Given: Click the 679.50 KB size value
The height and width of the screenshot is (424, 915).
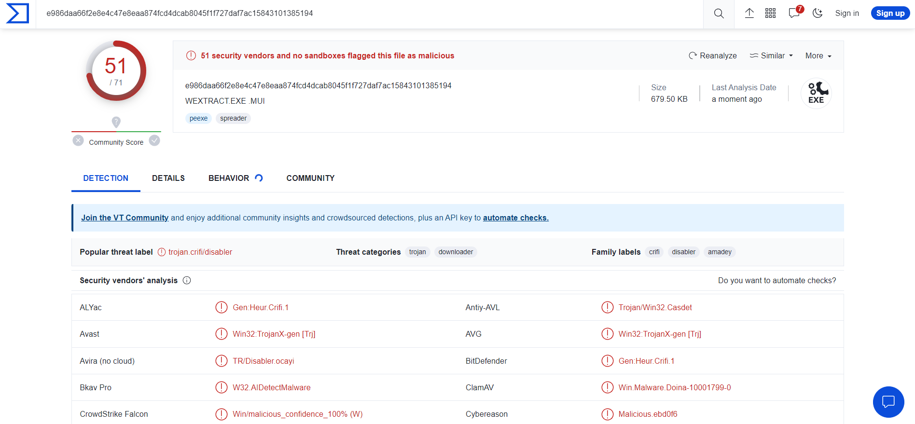Looking at the screenshot, I should (x=669, y=99).
